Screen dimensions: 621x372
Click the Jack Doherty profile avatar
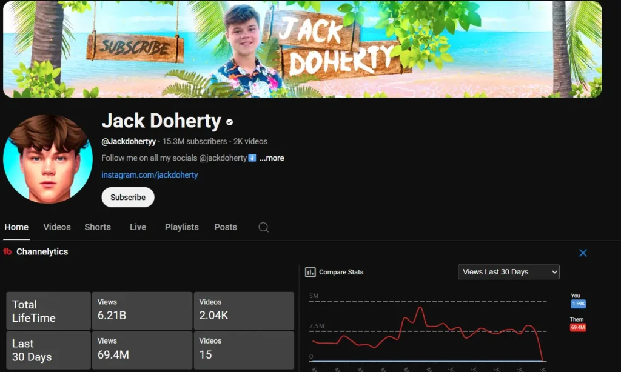click(48, 159)
